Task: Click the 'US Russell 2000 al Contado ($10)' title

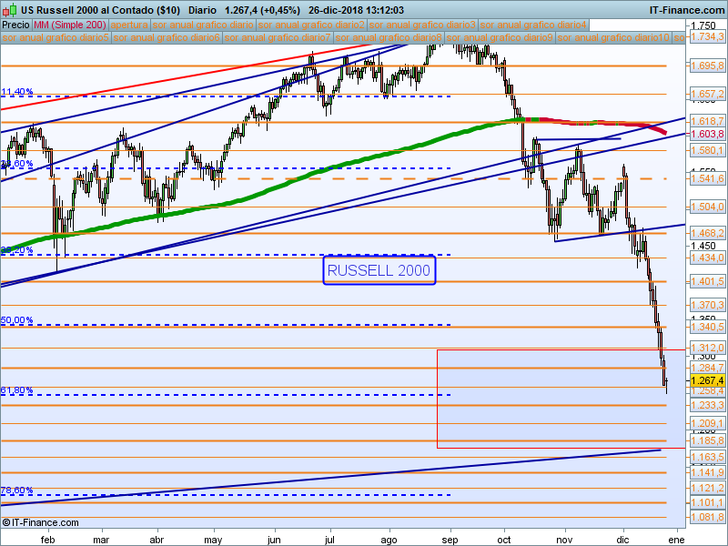Action: [100, 10]
